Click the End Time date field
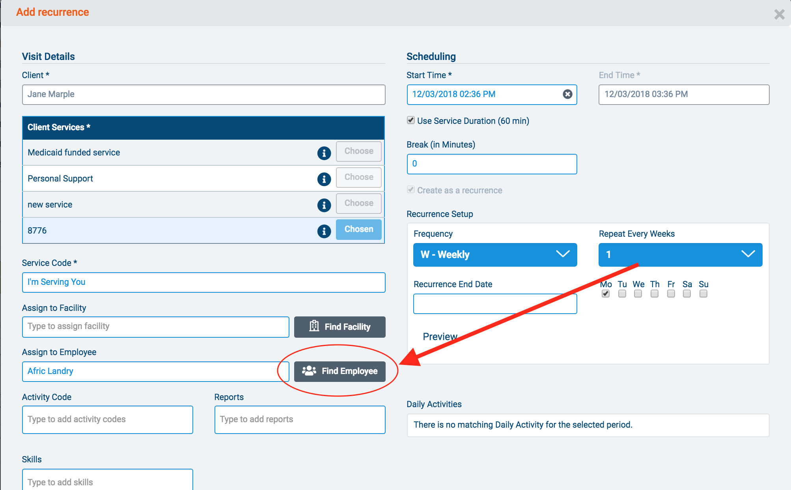 coord(684,94)
